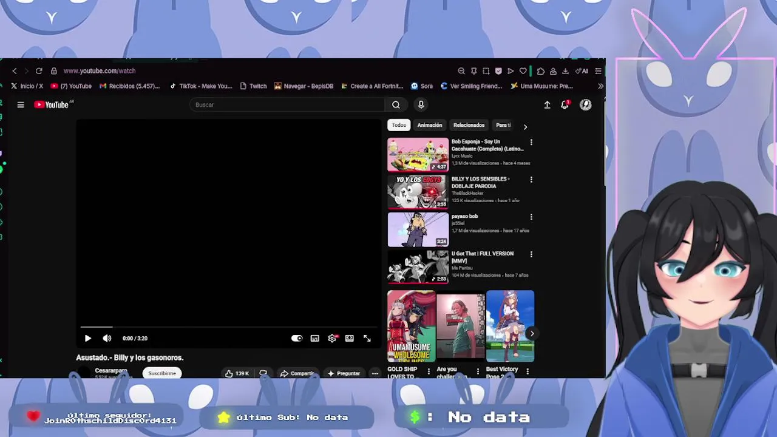The image size is (777, 437).
Task: Open the Recibidos Gmail bookmark
Action: tap(129, 86)
